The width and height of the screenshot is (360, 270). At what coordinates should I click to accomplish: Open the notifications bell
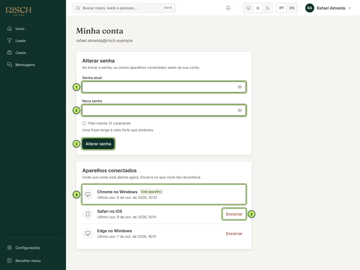(228, 8)
